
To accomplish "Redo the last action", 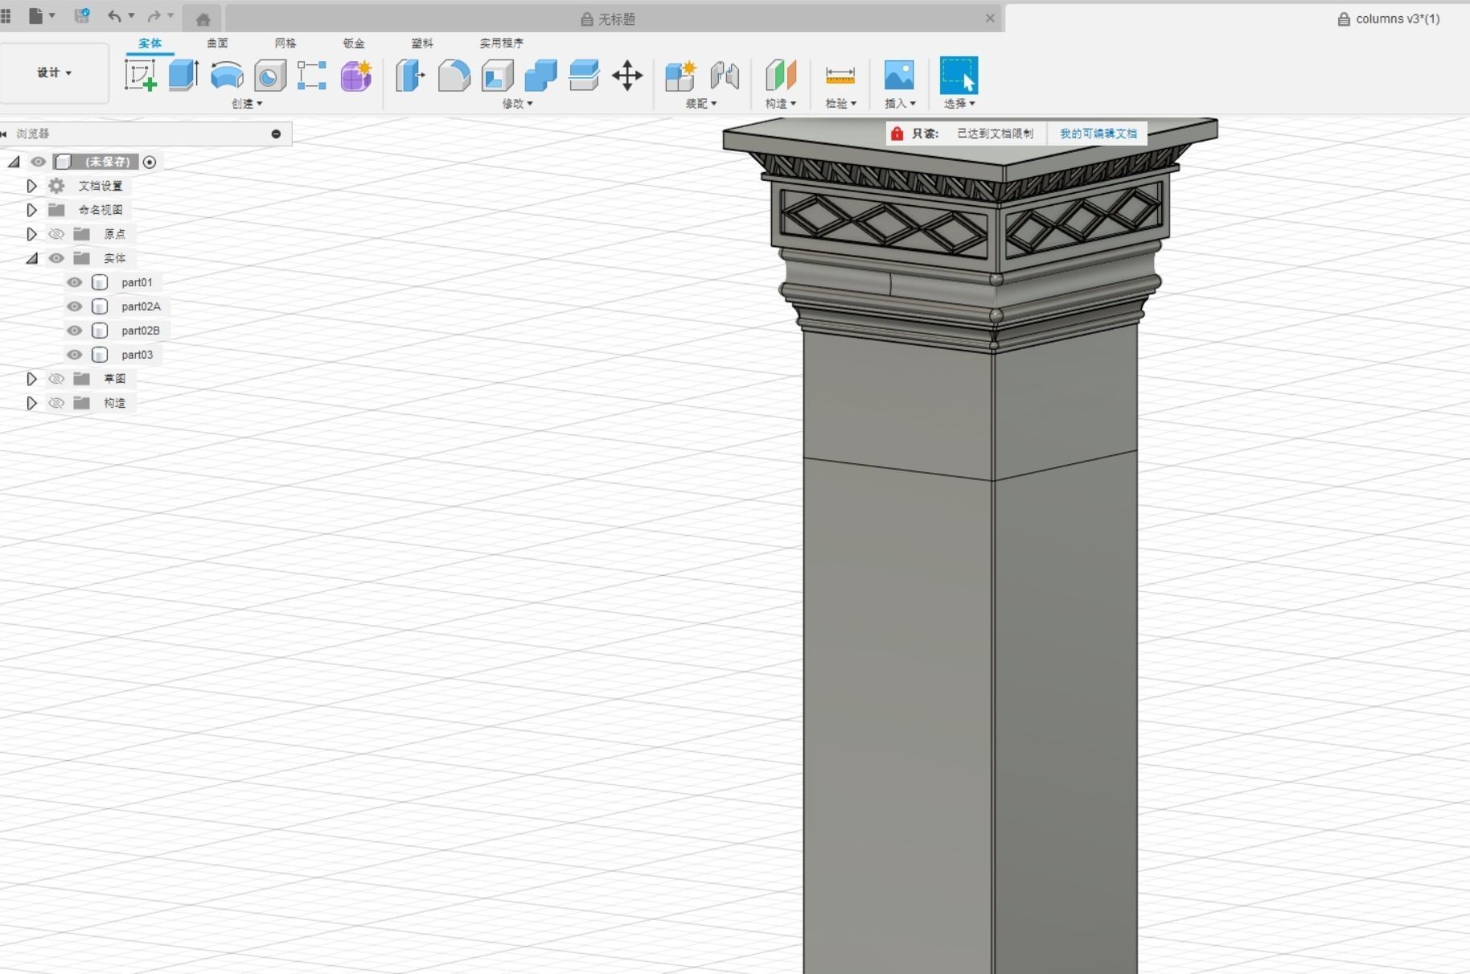I will [154, 16].
